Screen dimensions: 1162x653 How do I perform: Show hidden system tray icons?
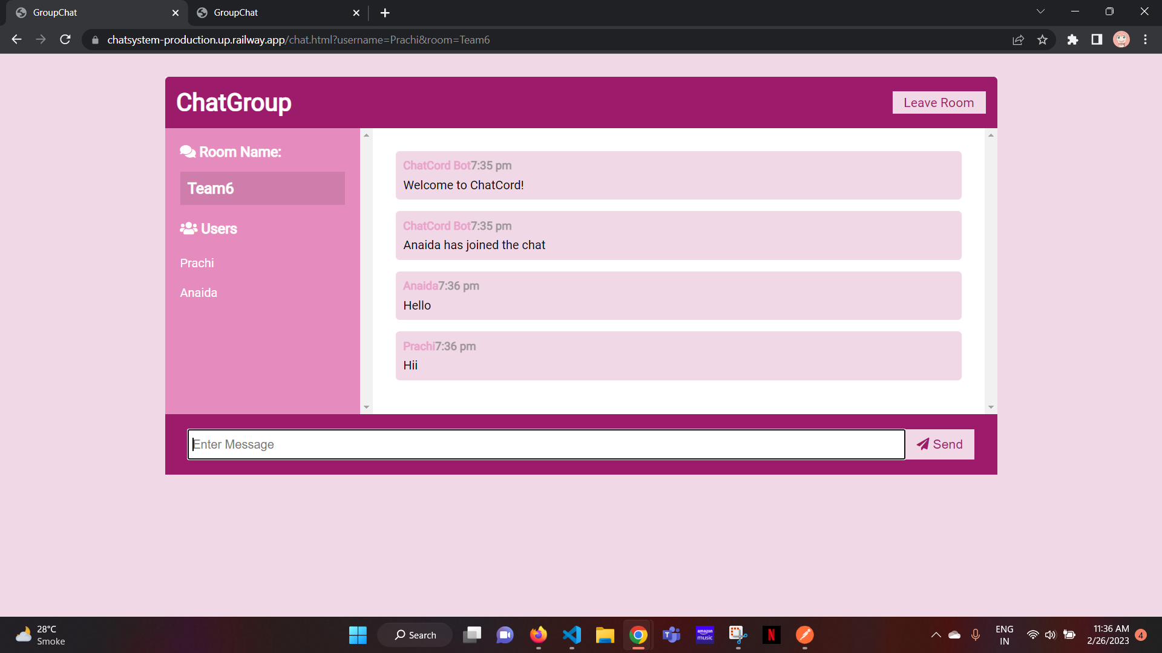pos(936,635)
